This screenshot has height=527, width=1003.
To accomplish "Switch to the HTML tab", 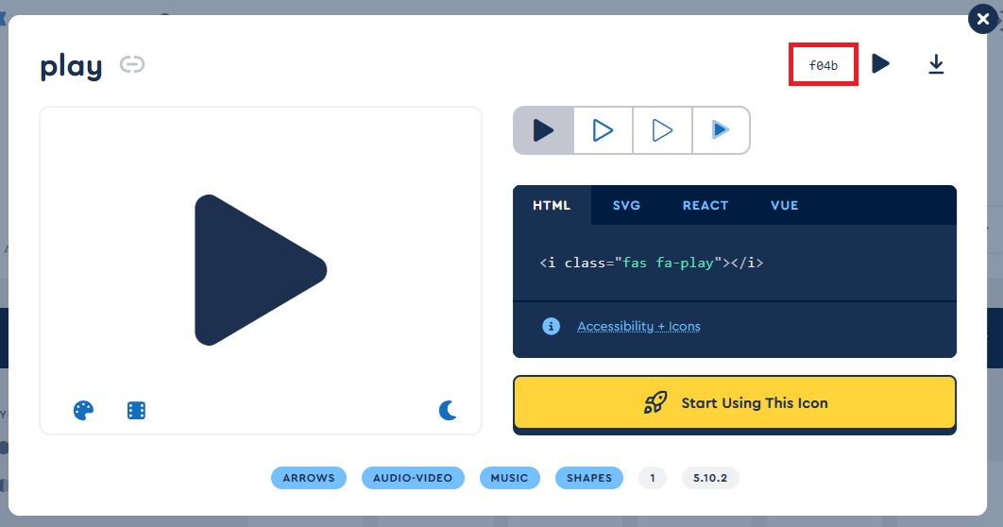I will 552,205.
